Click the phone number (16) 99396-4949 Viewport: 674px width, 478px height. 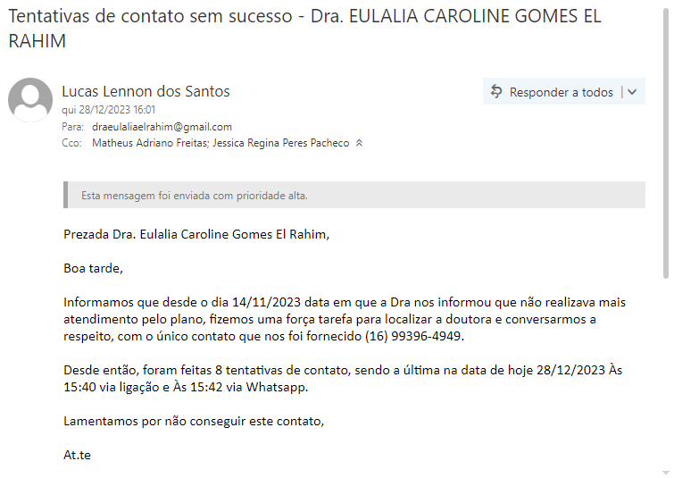point(414,336)
